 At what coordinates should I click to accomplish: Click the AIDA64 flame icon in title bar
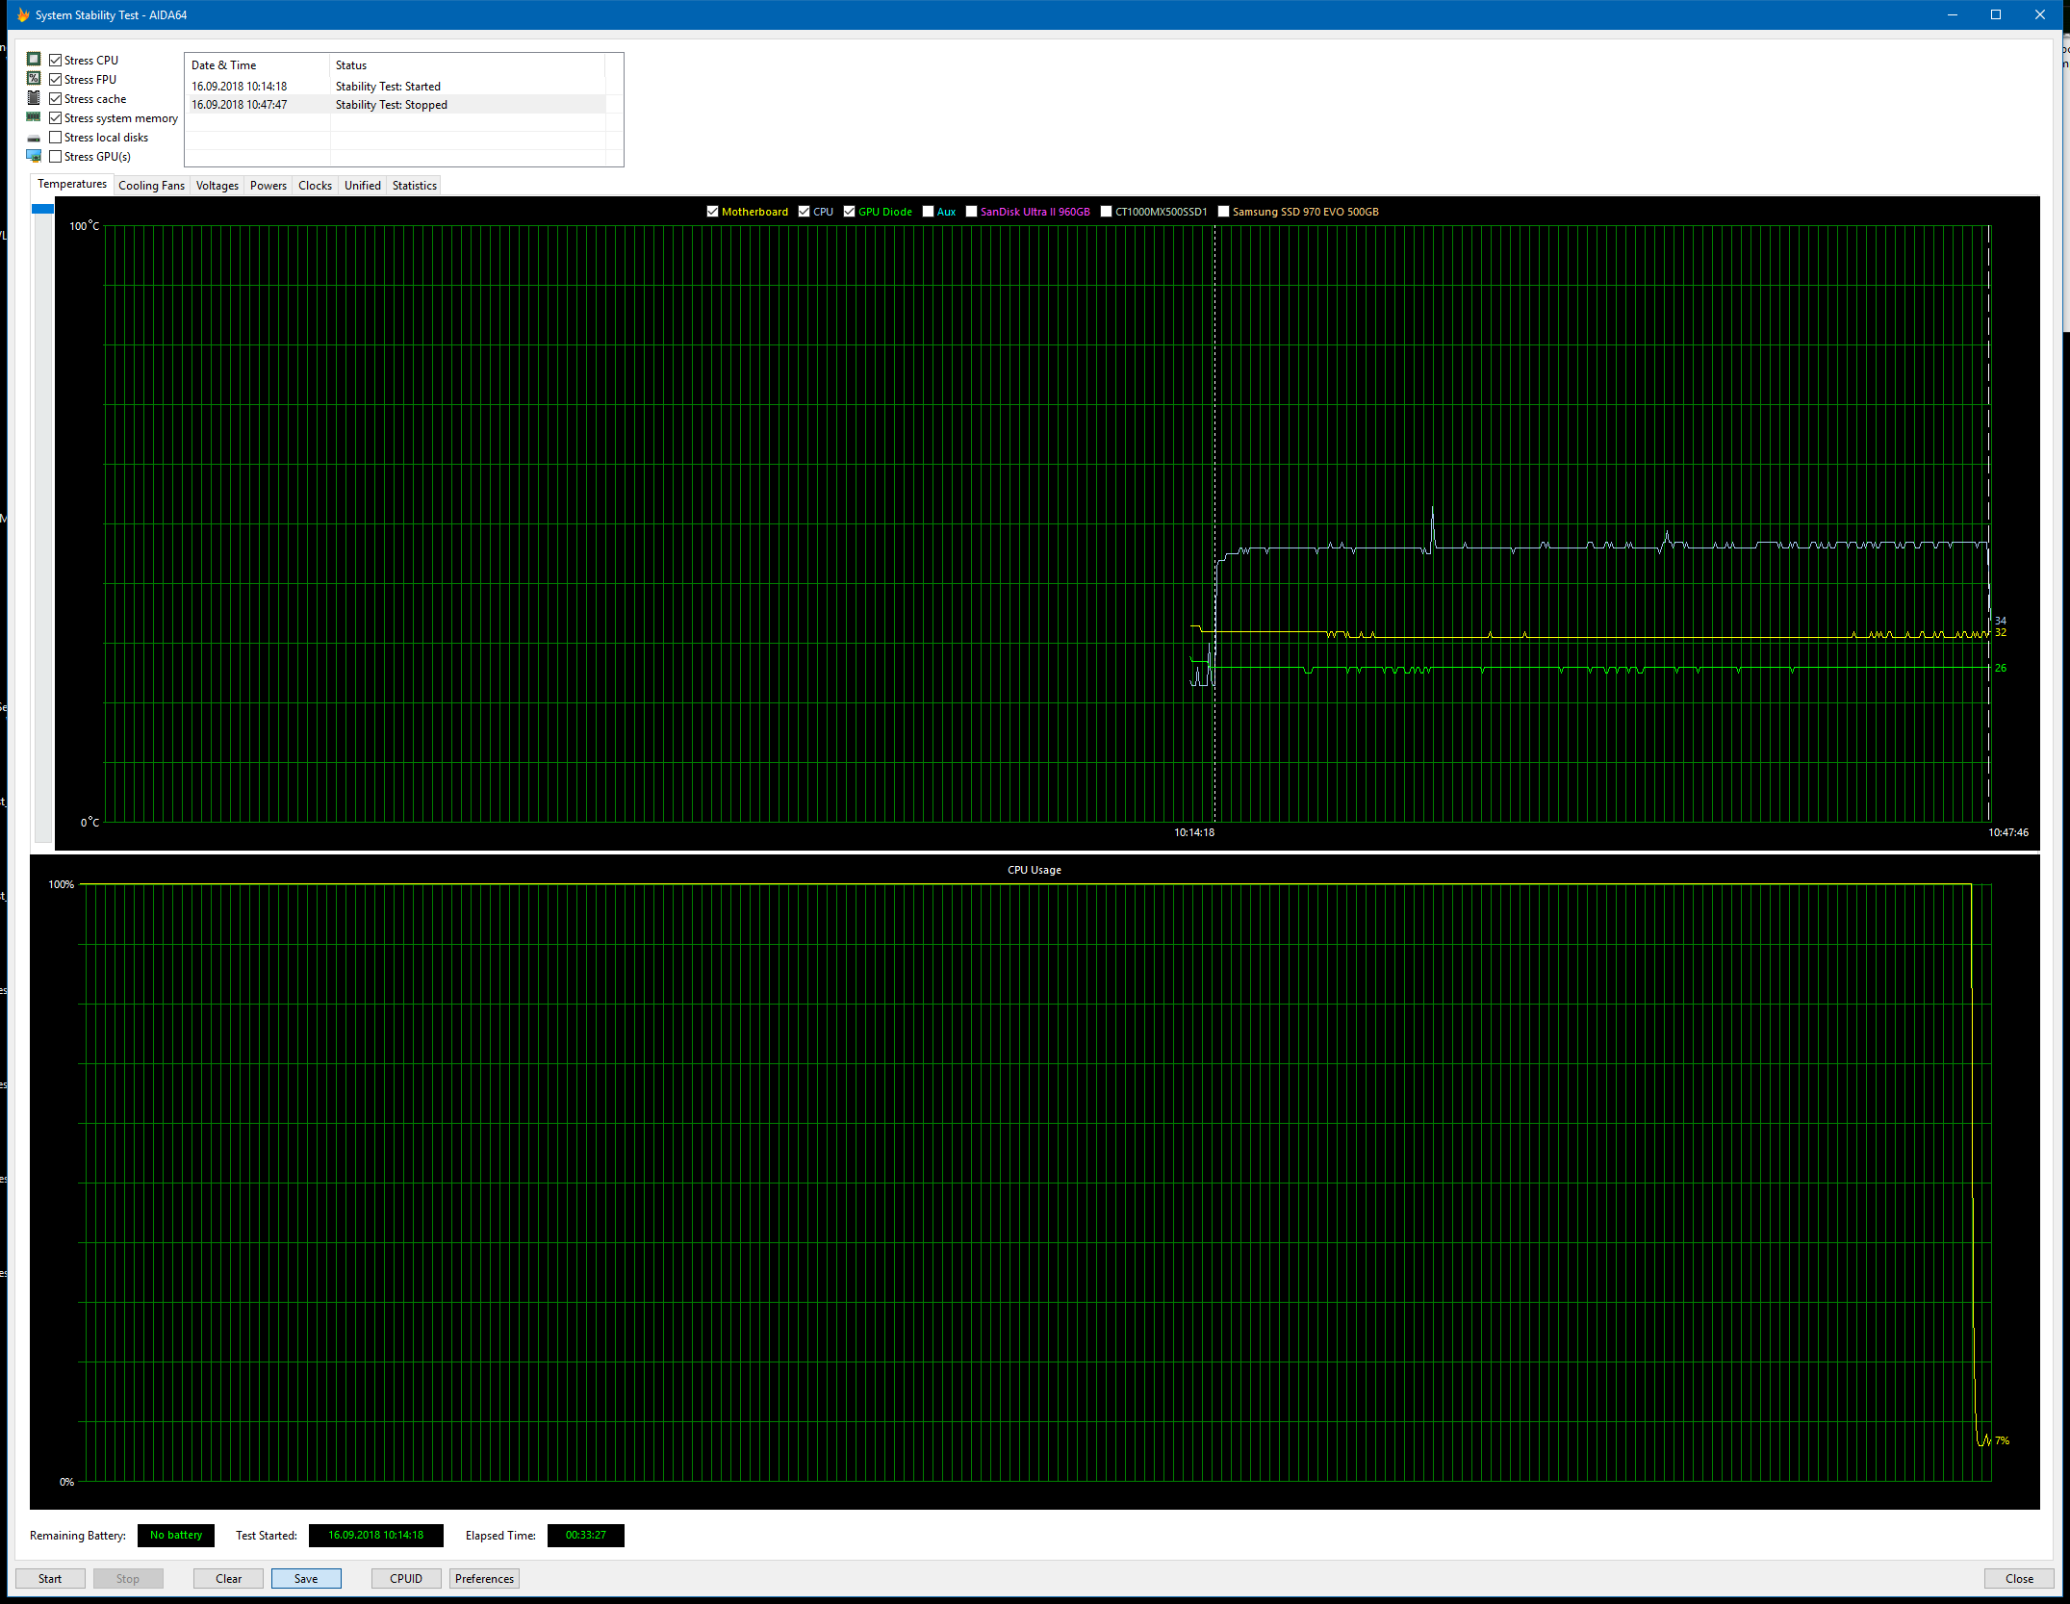click(x=22, y=14)
